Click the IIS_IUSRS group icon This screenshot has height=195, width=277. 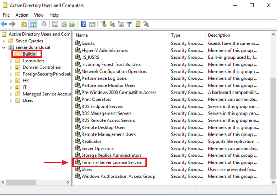click(x=78, y=57)
